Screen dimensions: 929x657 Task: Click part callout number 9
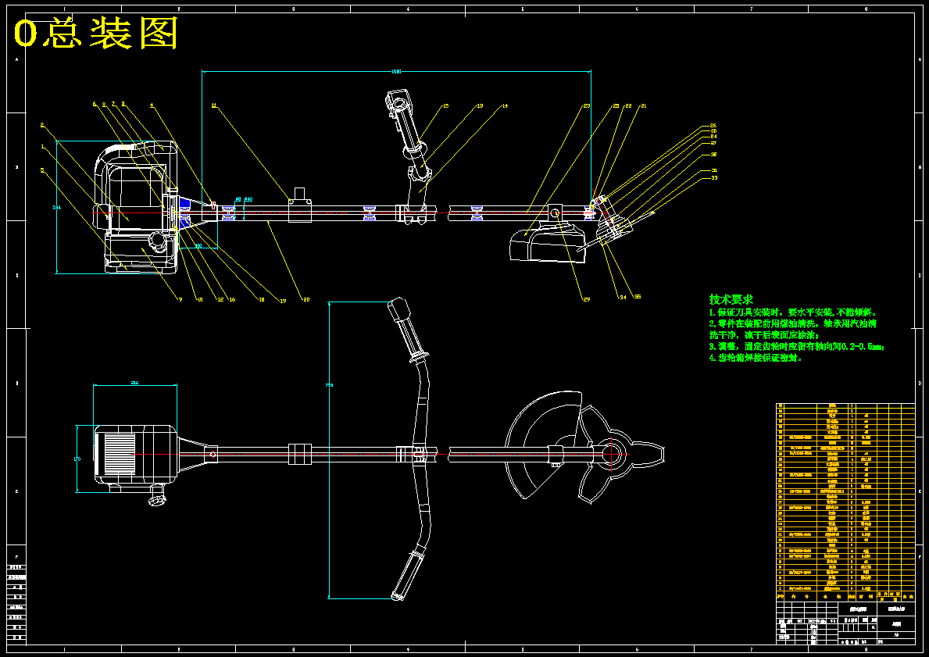click(180, 300)
